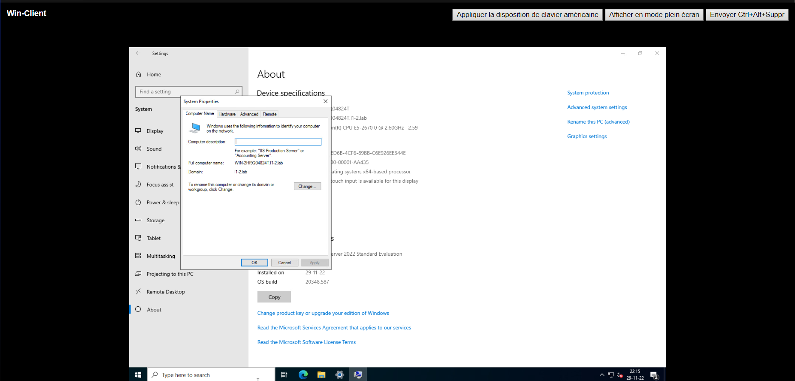This screenshot has height=381, width=795.
Task: Open the Graphics settings link
Action: coord(587,136)
